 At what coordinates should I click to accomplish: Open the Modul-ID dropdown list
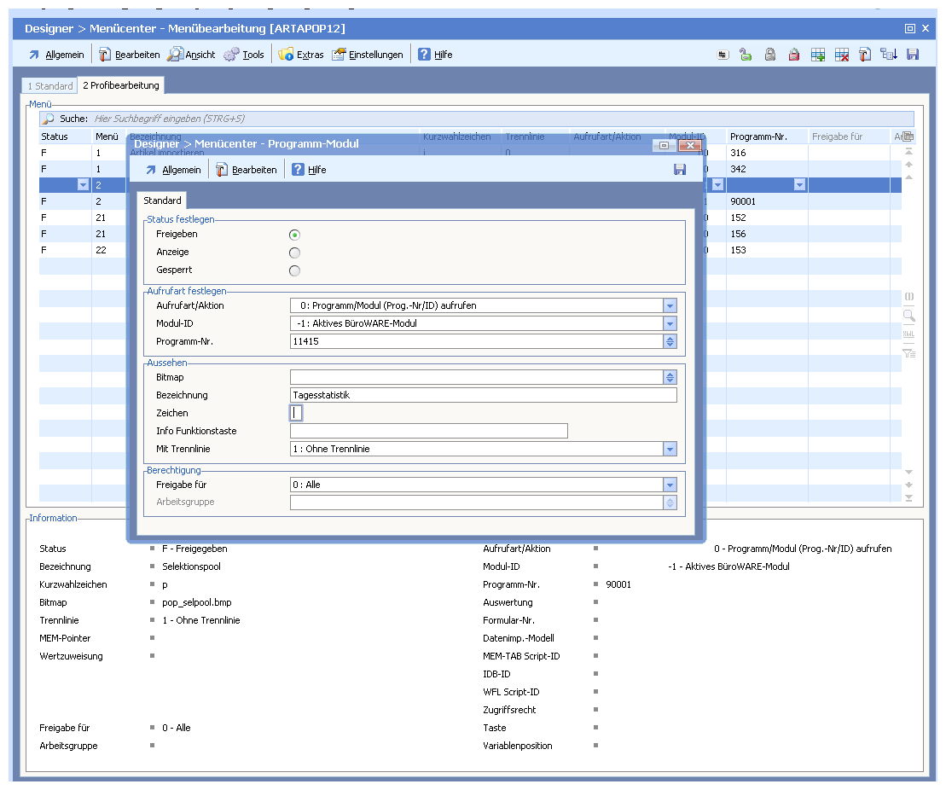(x=670, y=323)
